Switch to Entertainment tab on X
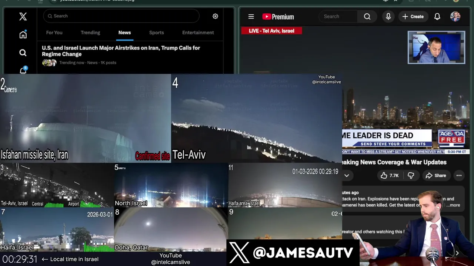Image resolution: width=474 pixels, height=266 pixels. click(x=198, y=33)
